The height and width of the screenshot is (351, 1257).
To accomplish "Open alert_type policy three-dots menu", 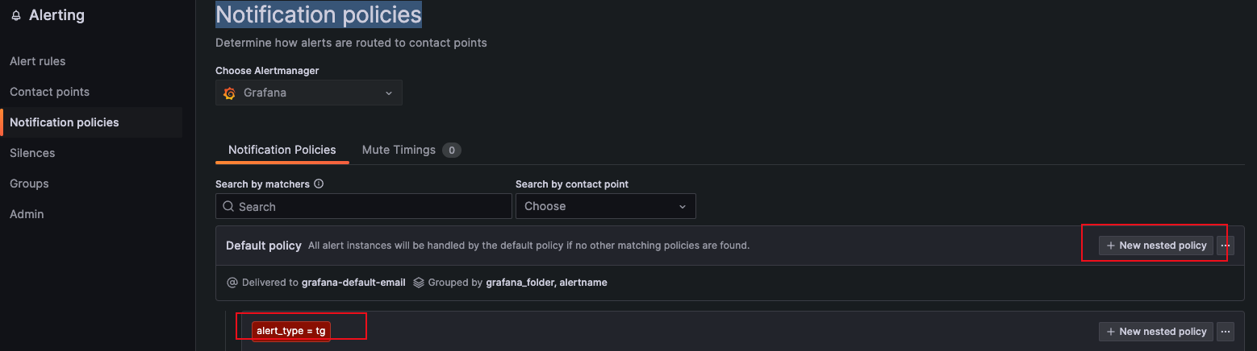I will [1226, 331].
